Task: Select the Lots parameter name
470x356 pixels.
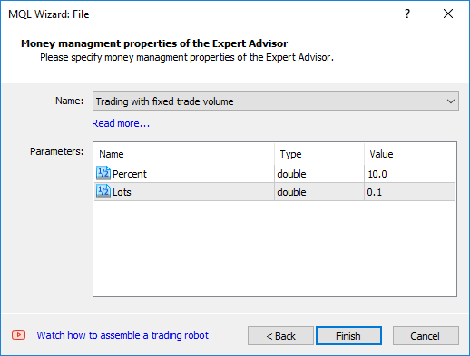Action: [122, 192]
